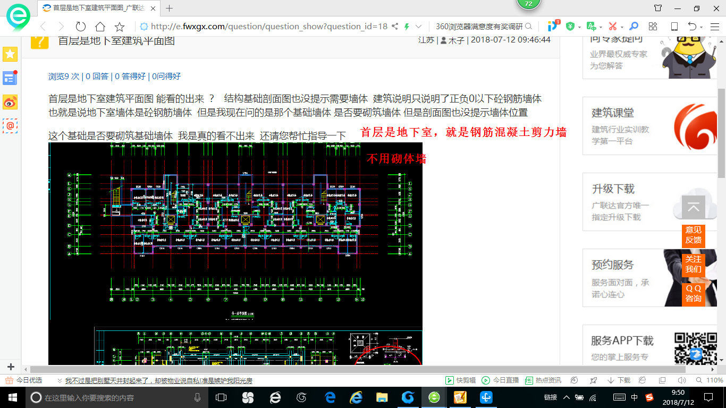Screen dimensions: 726x408
Task: Reload the page with refresh icon
Action: 81,27
